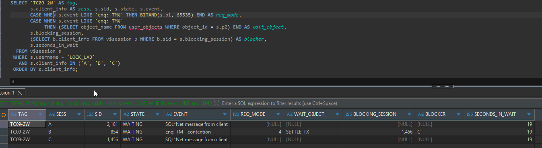The image size is (542, 148).
Task: Select the SID cell 2,181
Action: tap(102, 124)
